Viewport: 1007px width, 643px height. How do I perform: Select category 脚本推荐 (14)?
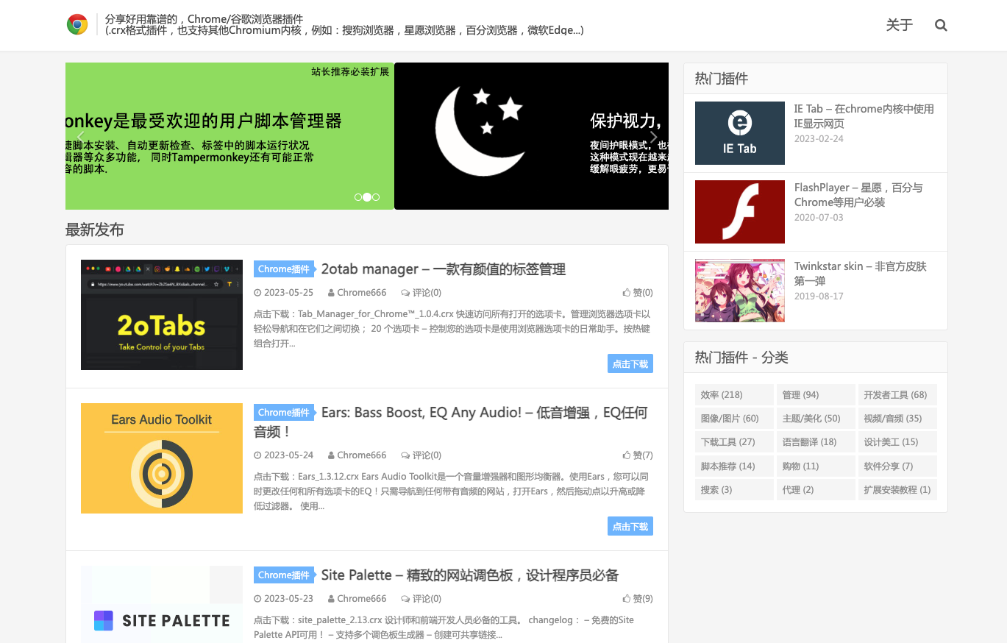point(734,466)
